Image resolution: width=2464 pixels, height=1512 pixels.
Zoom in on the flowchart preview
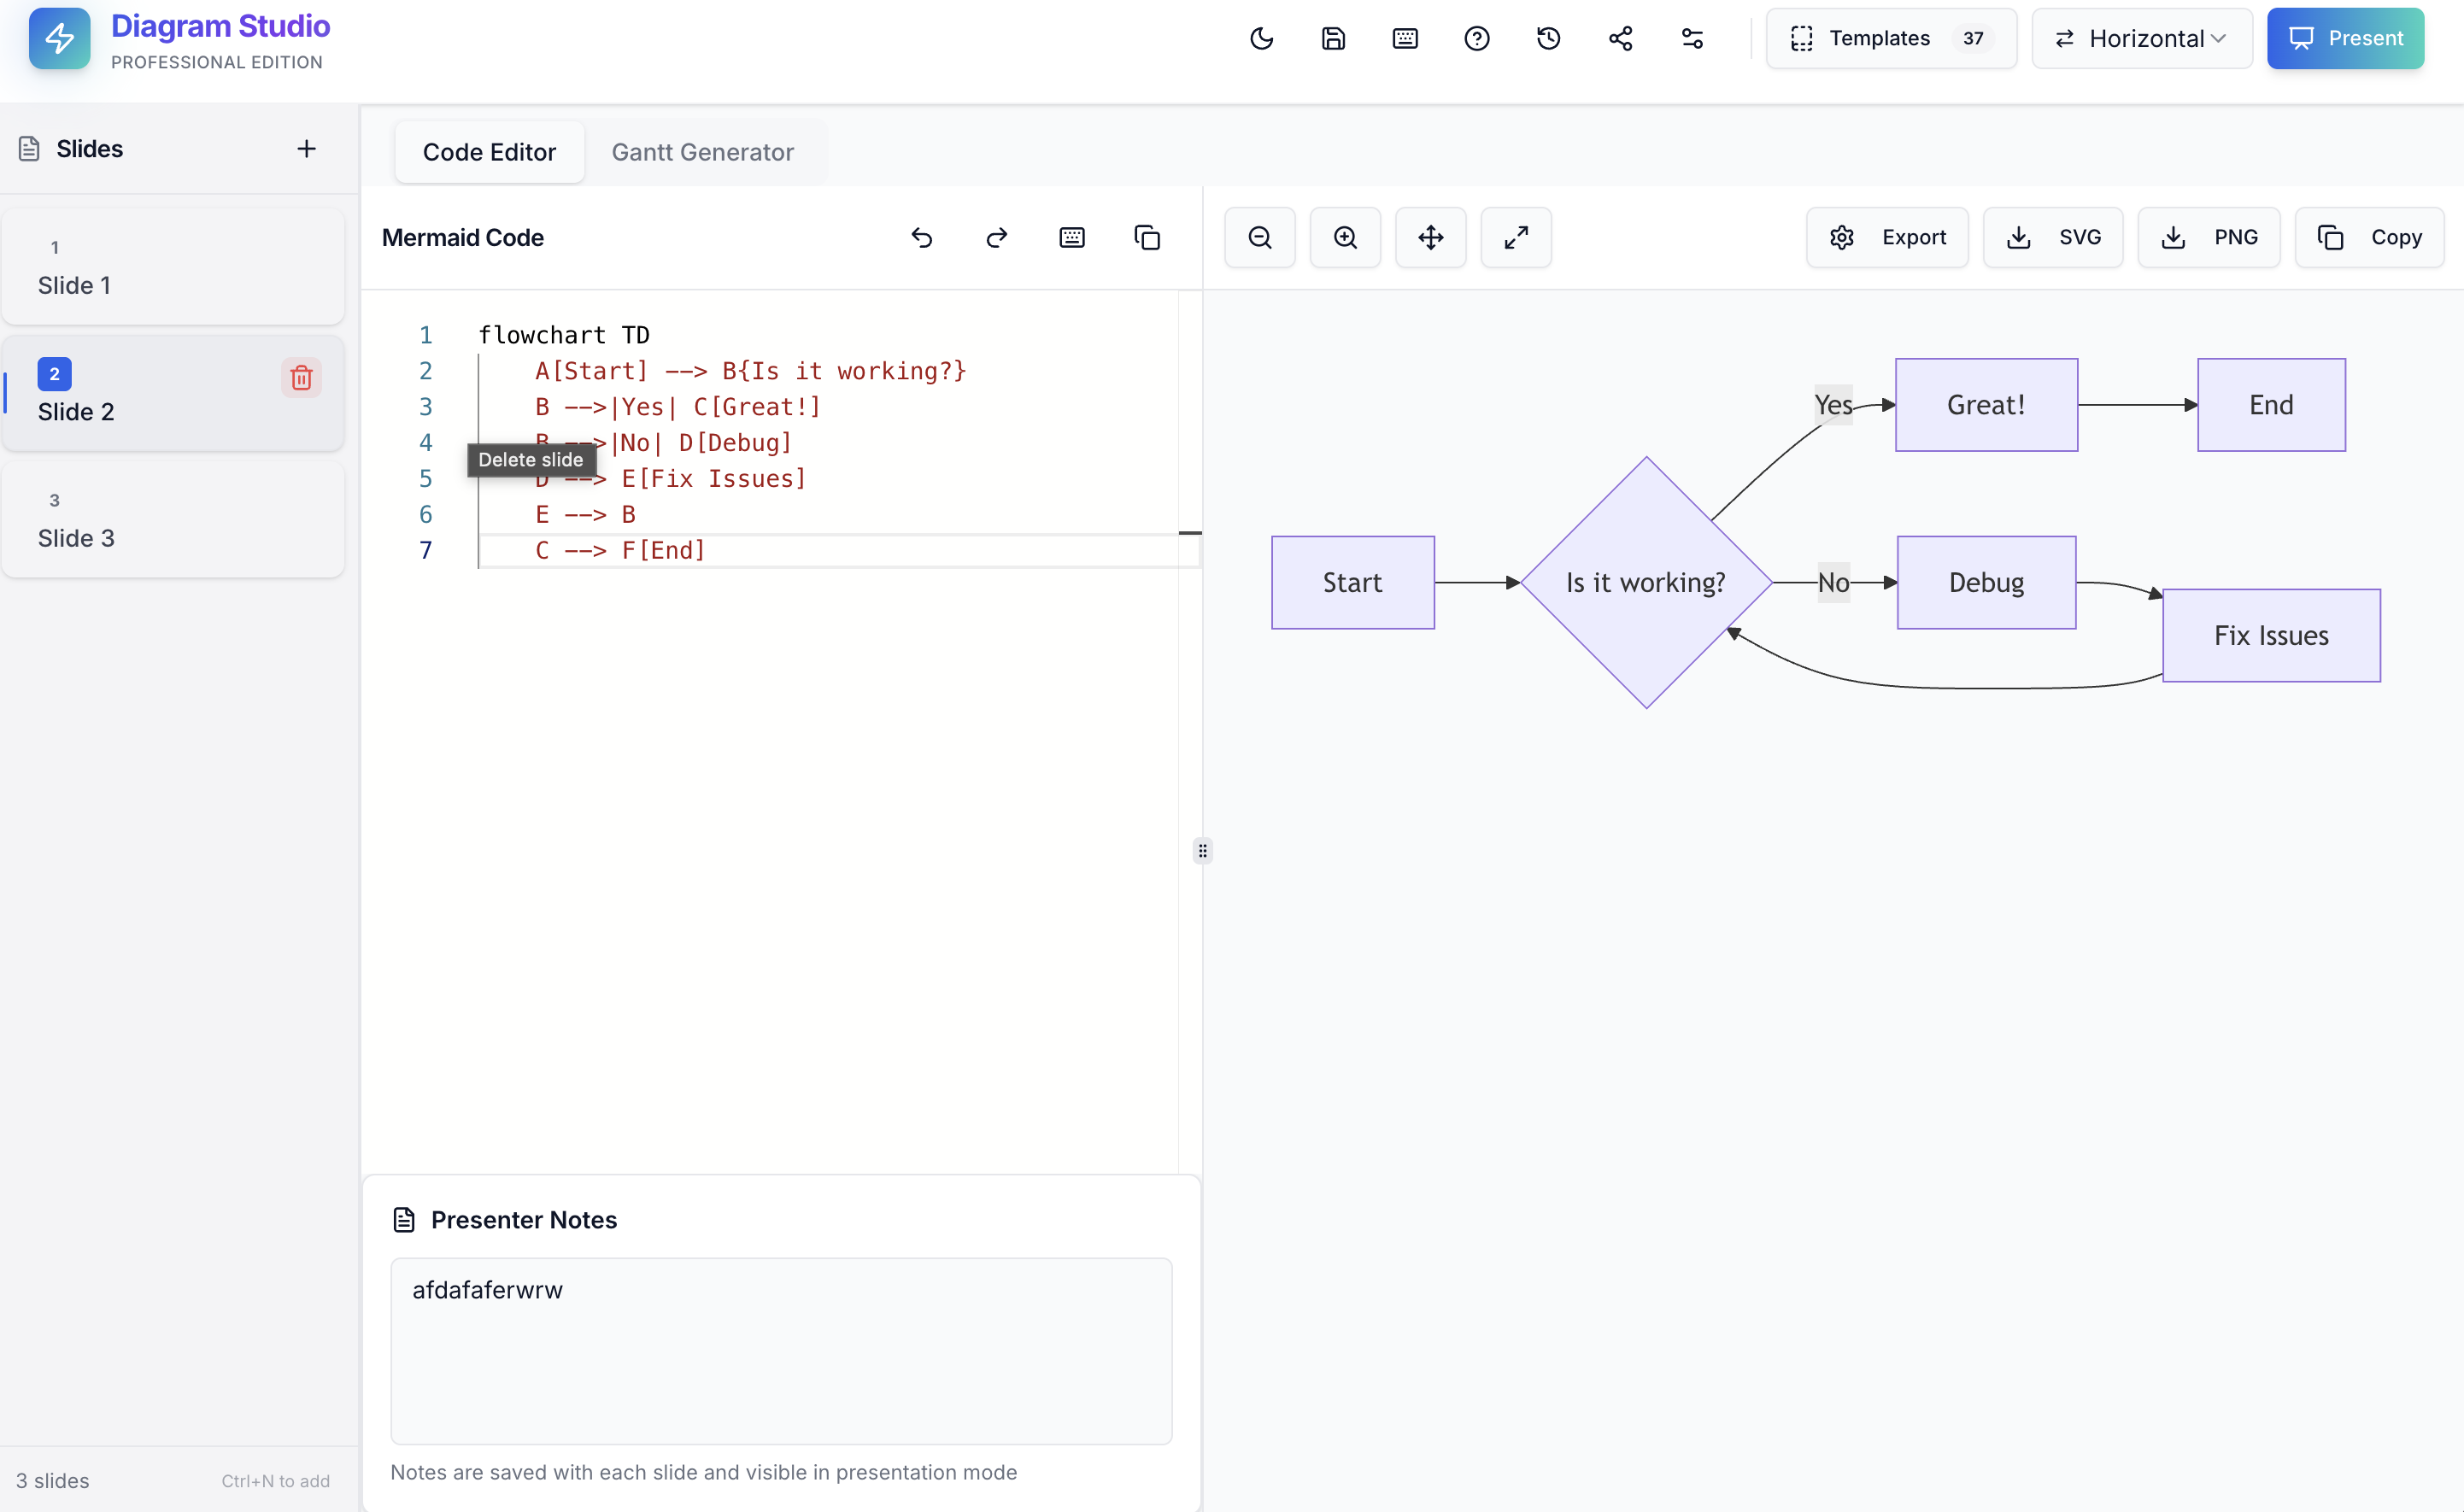[x=1344, y=237]
